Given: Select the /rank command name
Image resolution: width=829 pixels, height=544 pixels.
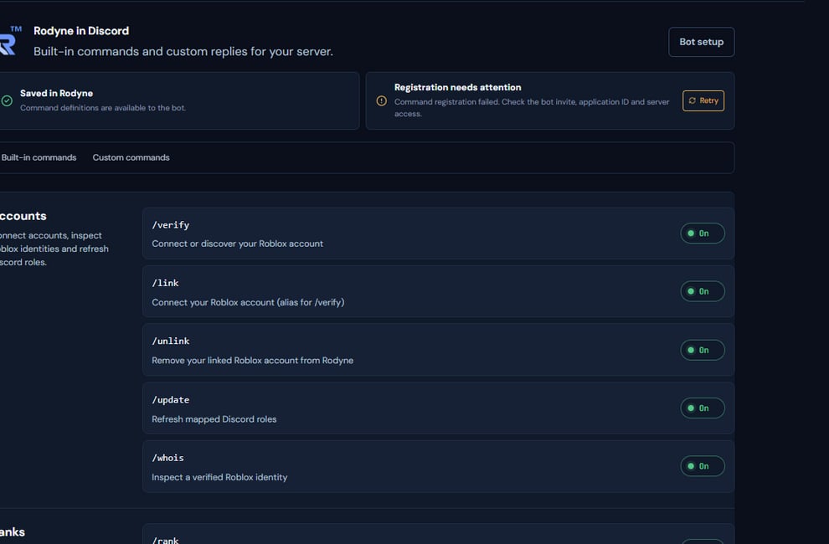Looking at the screenshot, I should coord(165,540).
